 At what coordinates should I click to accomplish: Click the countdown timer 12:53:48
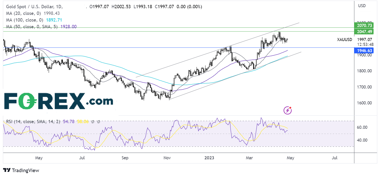point(365,44)
